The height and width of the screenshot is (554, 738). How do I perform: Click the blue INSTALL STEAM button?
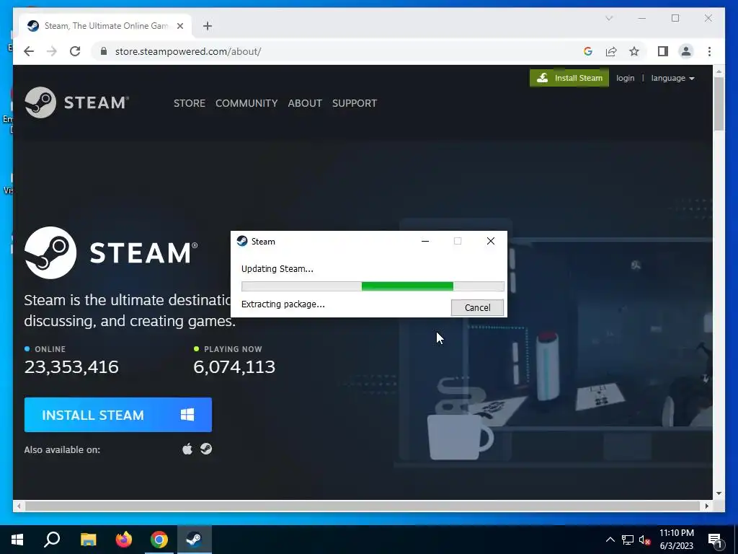point(118,415)
